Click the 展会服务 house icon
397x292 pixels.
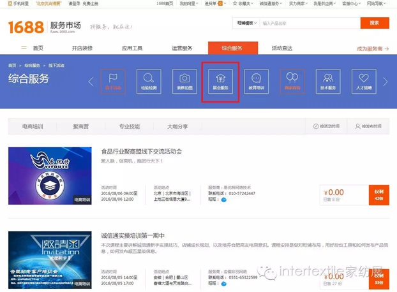[220, 81]
